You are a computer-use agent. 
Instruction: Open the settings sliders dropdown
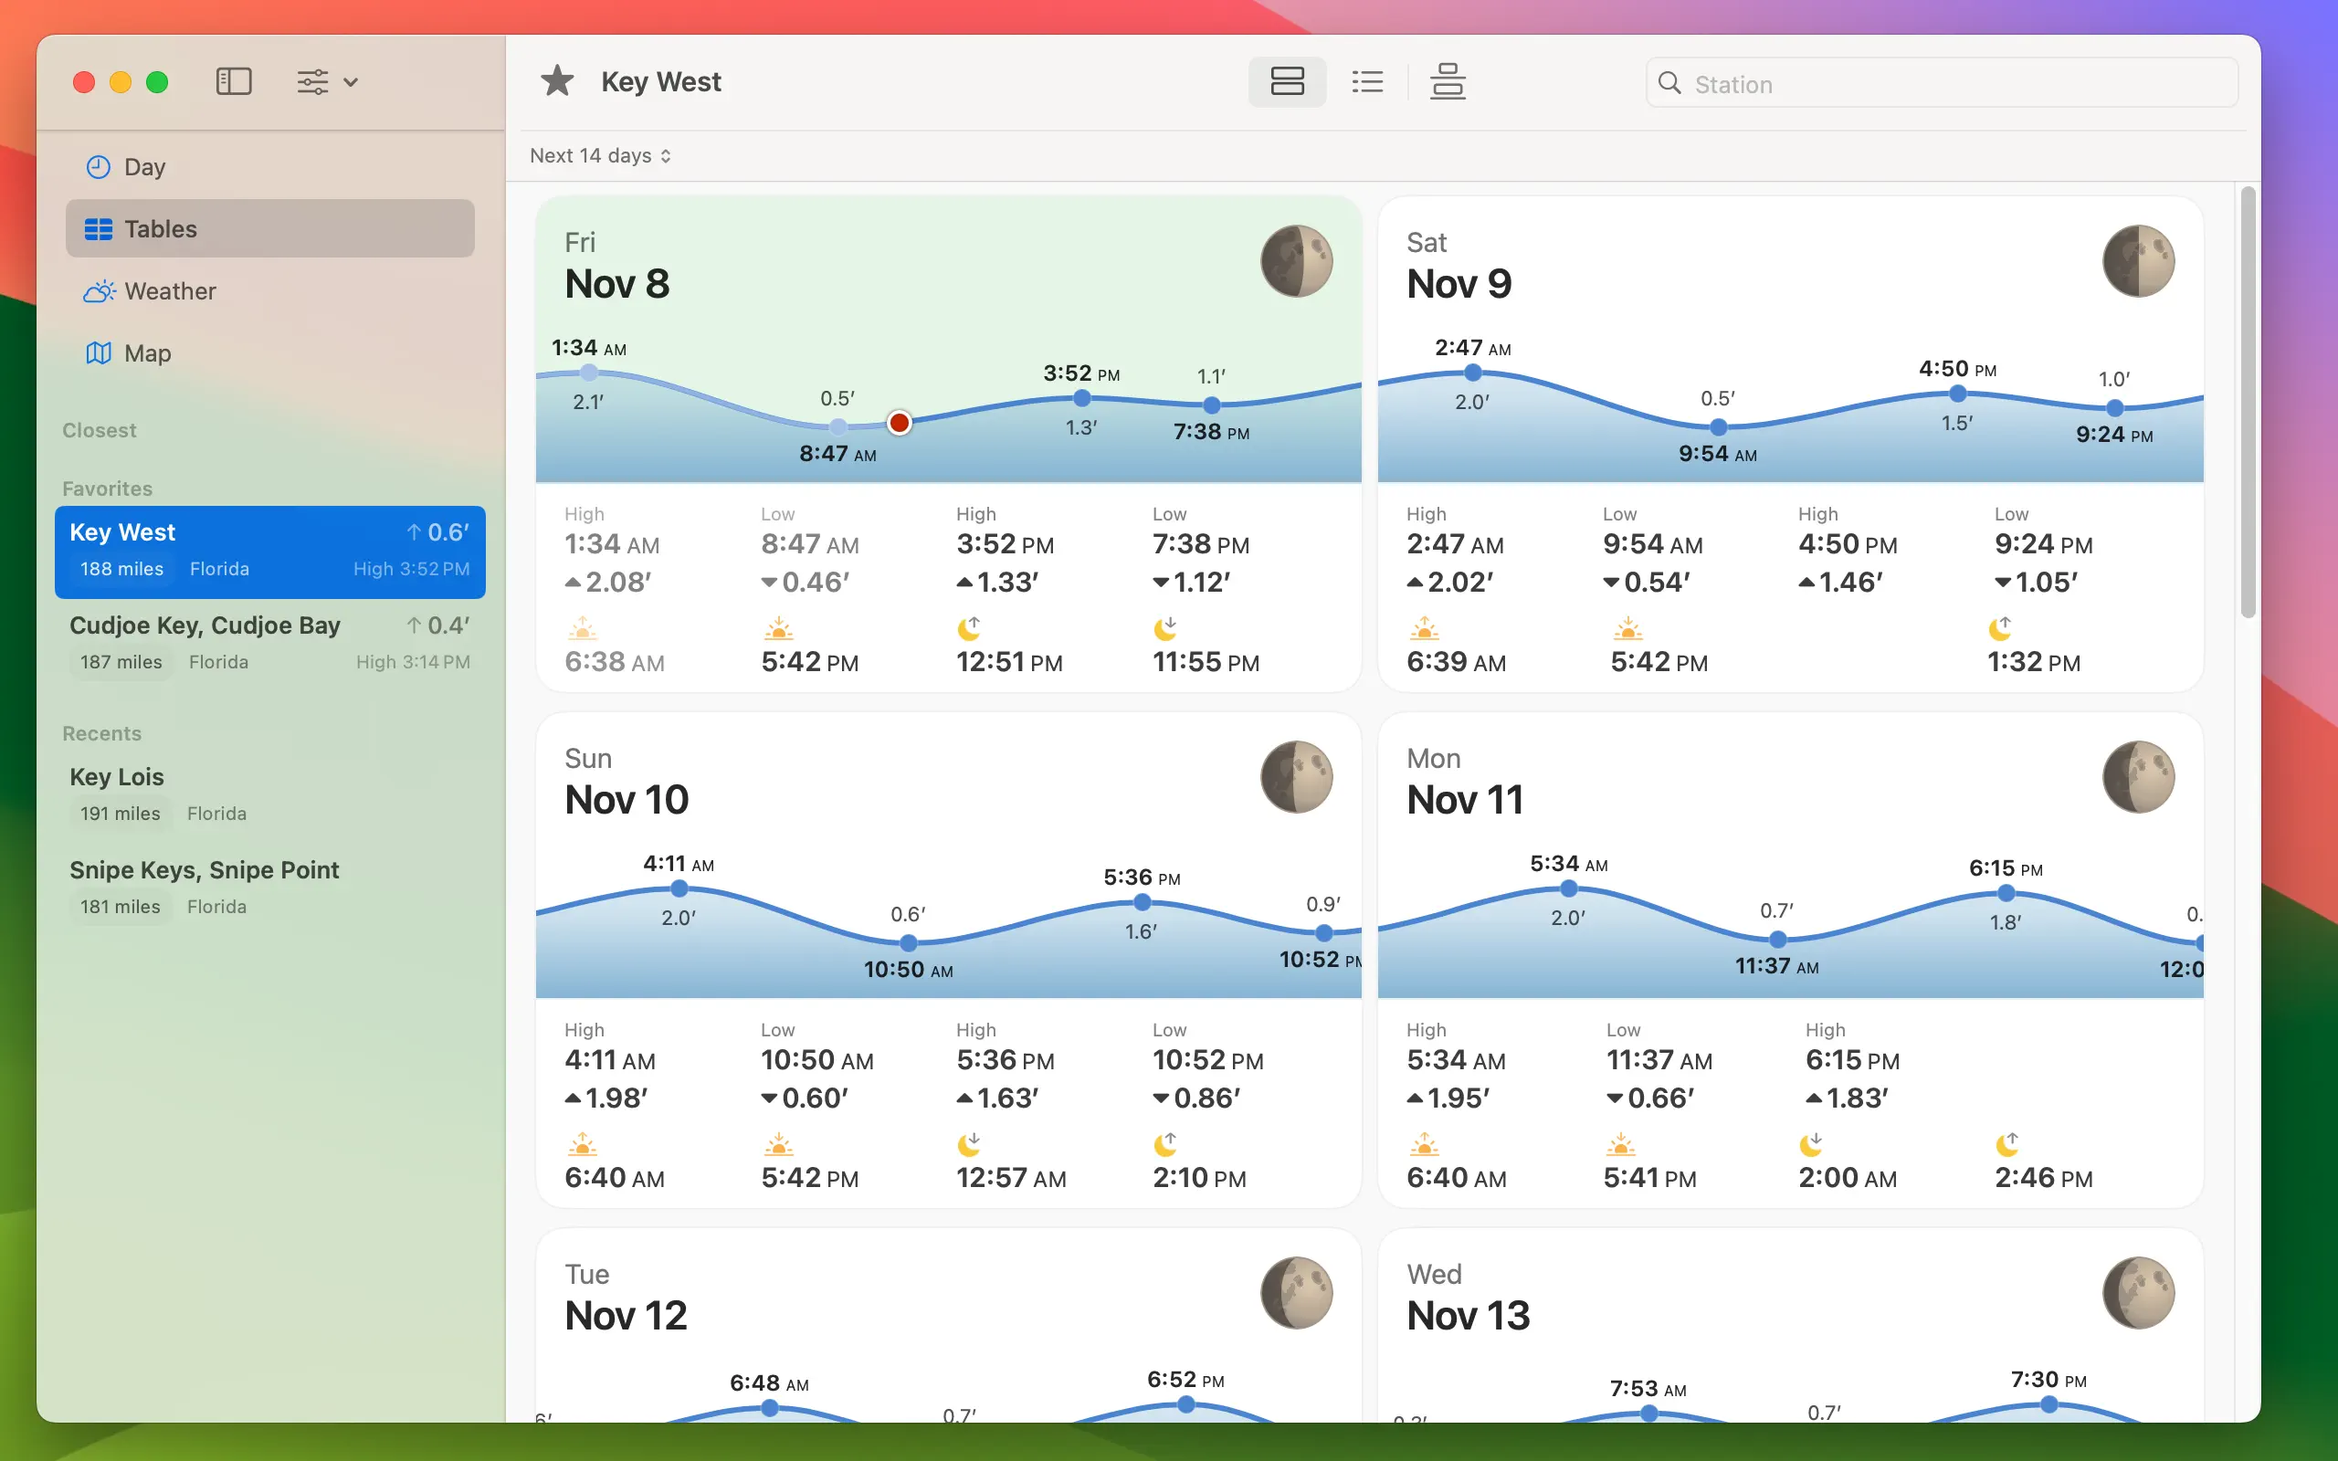click(327, 82)
